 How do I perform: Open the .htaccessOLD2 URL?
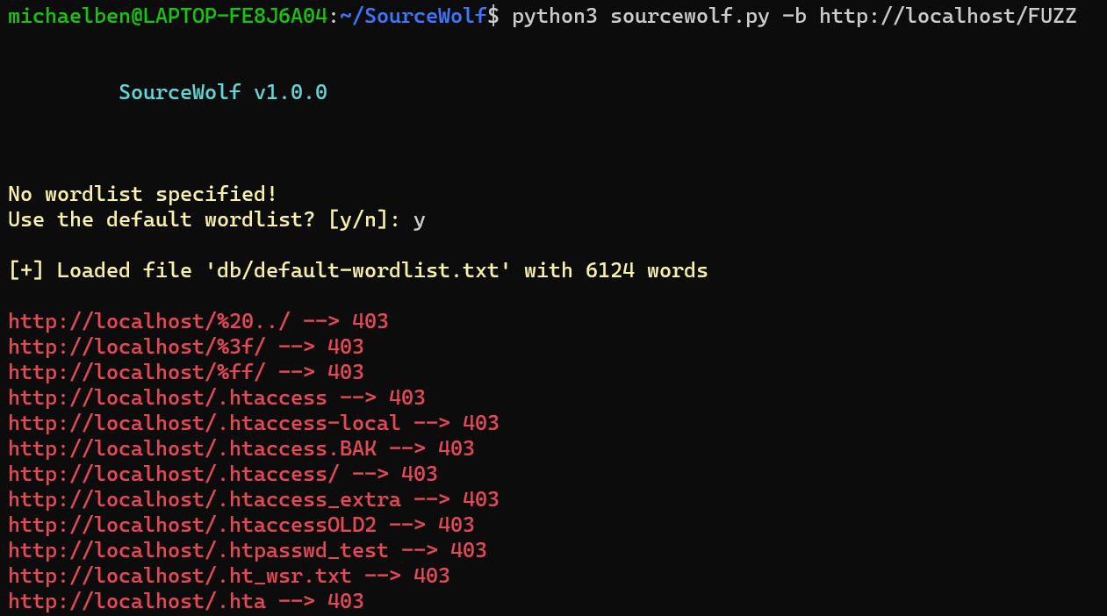(191, 525)
